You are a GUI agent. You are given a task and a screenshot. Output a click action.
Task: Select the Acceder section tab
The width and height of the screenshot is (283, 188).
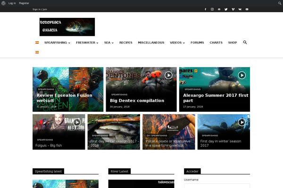[x=192, y=172]
